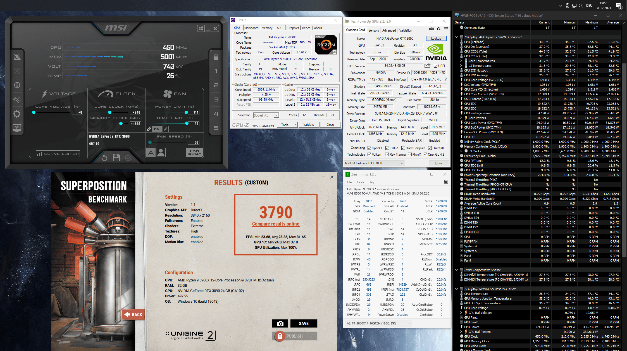
Task: Switch to the SPD tab in CPU-Z
Action: point(280,28)
